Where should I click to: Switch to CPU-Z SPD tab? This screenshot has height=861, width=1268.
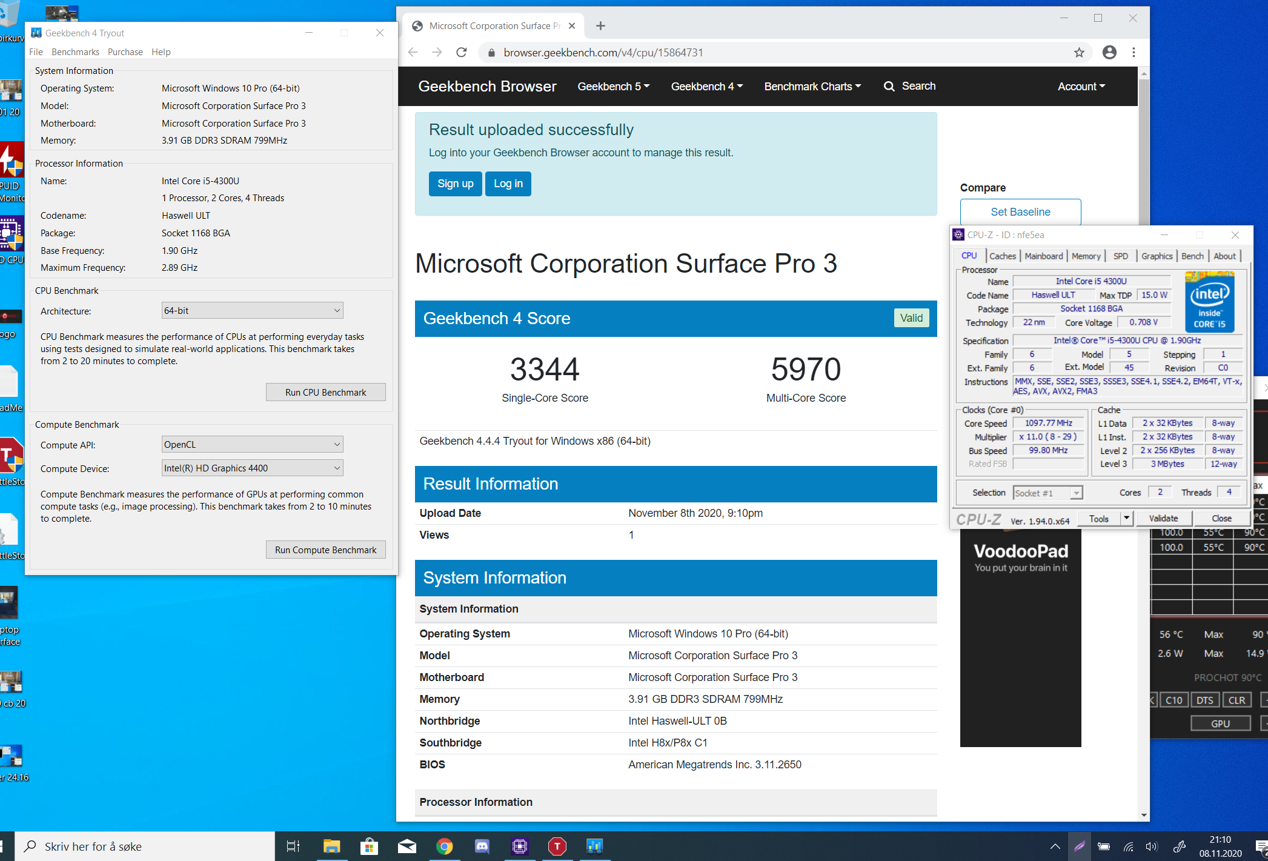tap(1121, 256)
